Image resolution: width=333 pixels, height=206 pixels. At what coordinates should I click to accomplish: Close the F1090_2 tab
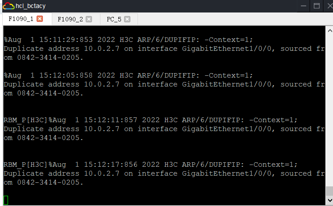point(89,19)
